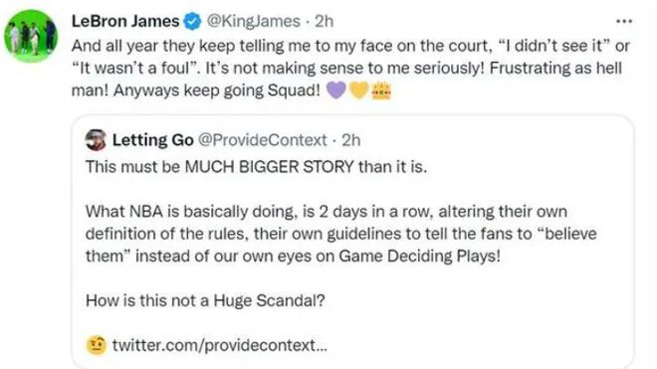The width and height of the screenshot is (657, 369).
Task: Click the yellow heart emoji
Action: pyautogui.click(x=358, y=91)
